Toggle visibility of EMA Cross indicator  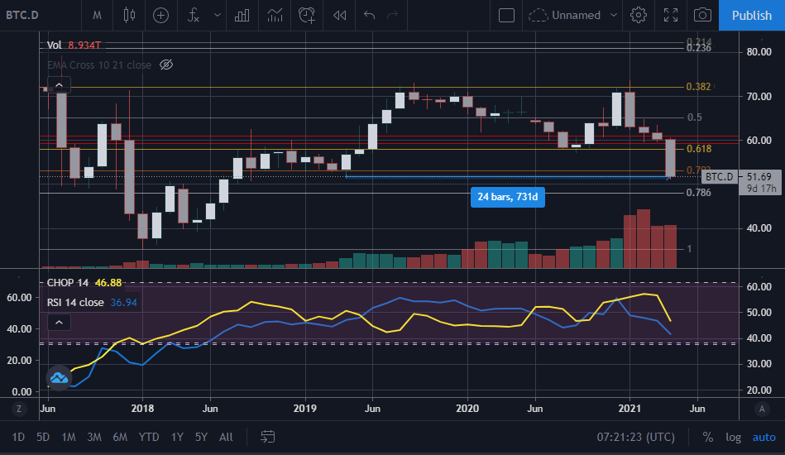point(166,65)
